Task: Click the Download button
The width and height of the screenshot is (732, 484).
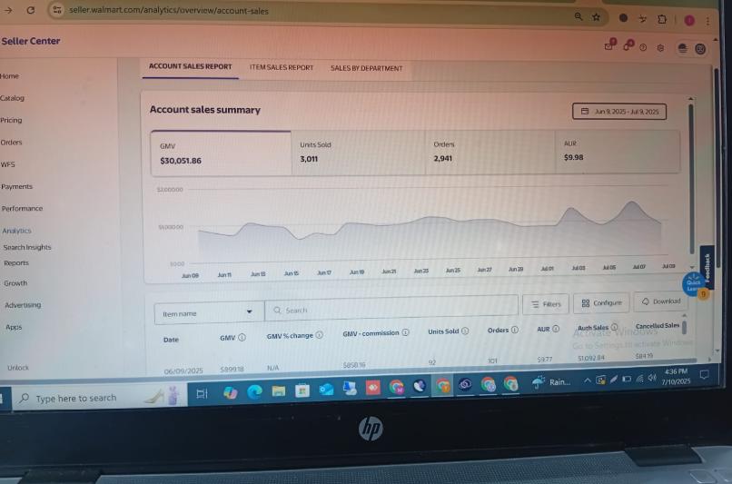Action: (660, 301)
